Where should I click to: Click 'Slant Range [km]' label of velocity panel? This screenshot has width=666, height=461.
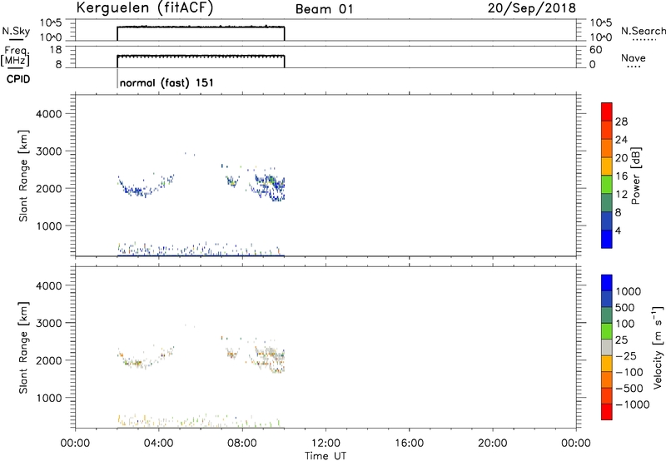(23, 348)
